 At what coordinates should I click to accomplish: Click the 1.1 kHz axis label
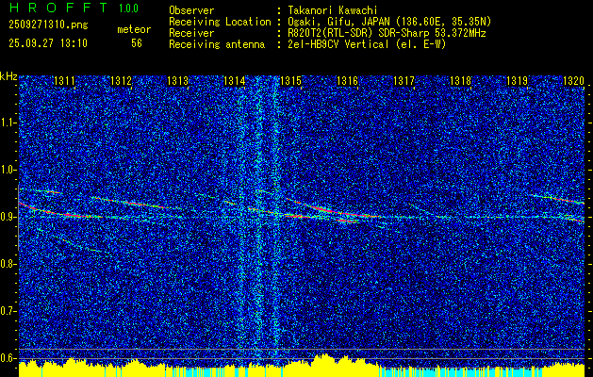[x=8, y=123]
